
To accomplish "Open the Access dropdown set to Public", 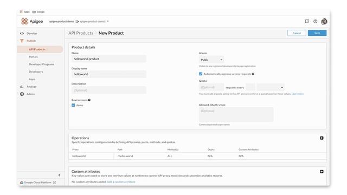I will (211, 60).
